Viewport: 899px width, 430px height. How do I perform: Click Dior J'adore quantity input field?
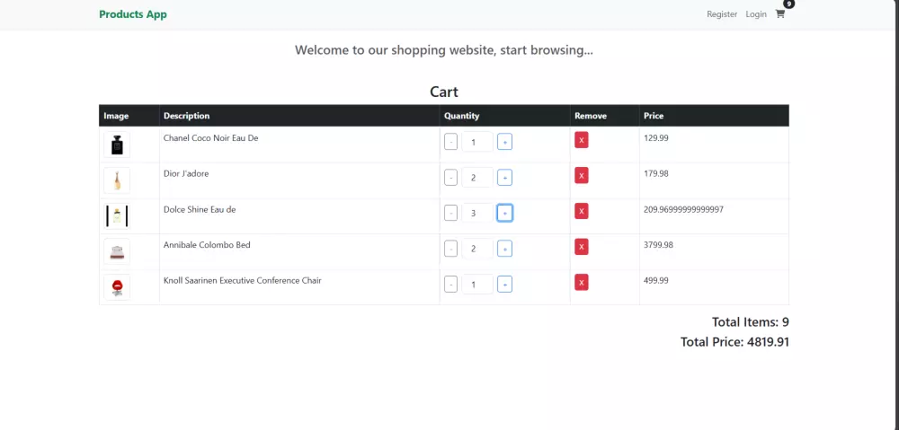[x=476, y=178]
